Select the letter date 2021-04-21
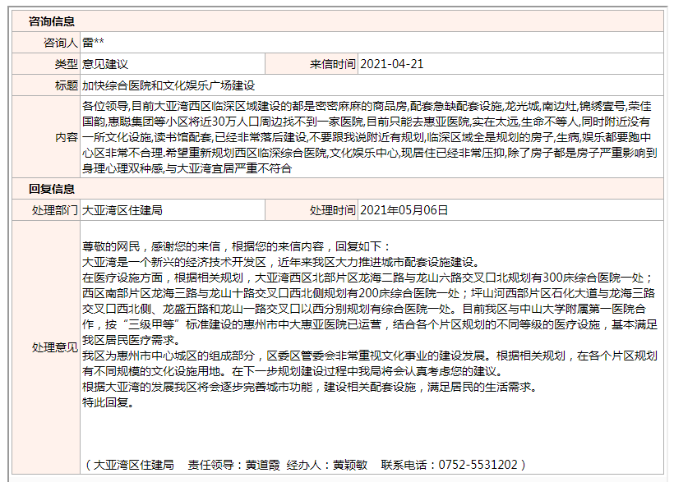The image size is (674, 482). [x=392, y=64]
